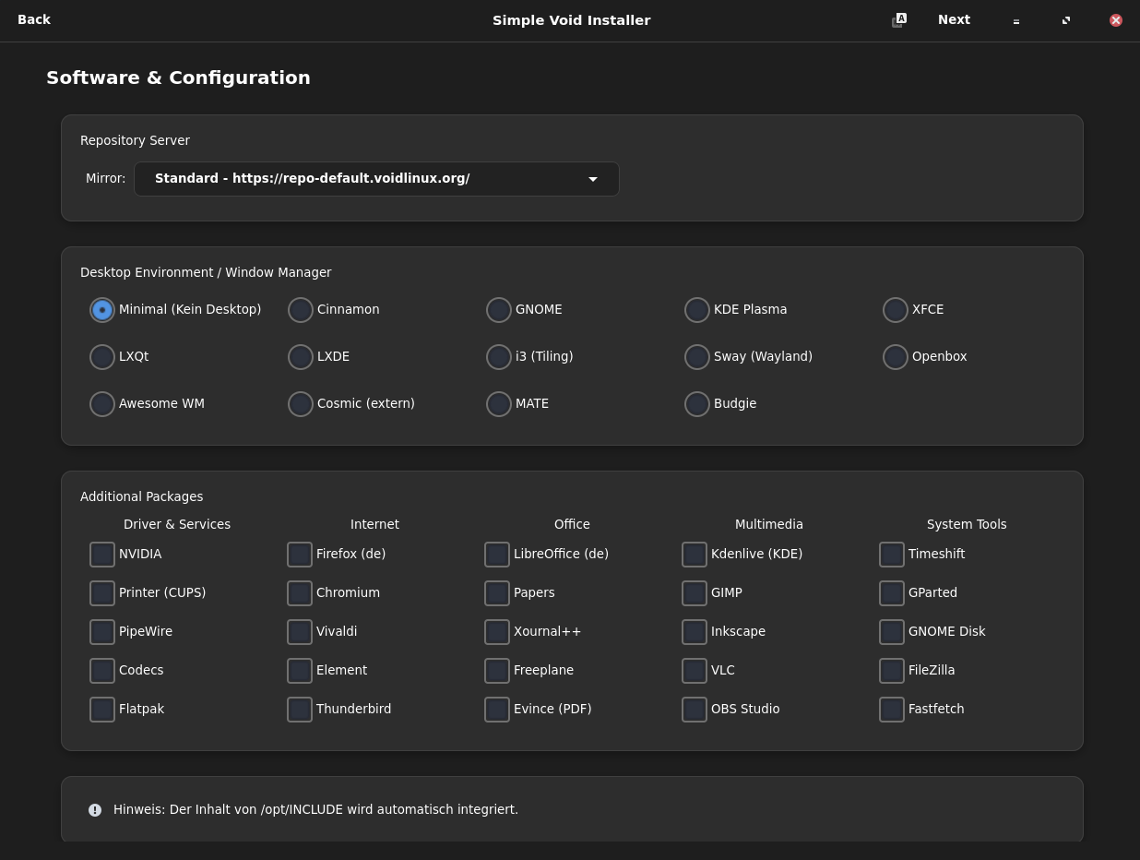The width and height of the screenshot is (1140, 860).
Task: Tick the LibreOffice (de) checkbox
Action: coord(497,555)
